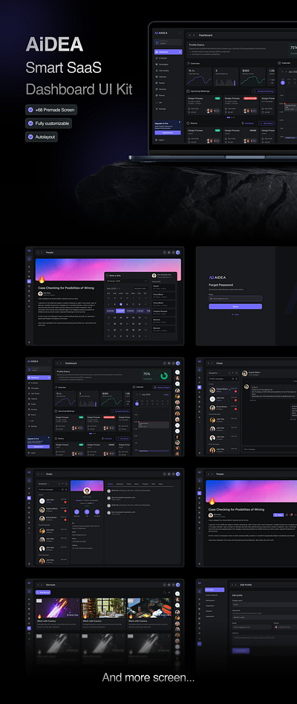297x704 pixels.
Task: Click the Add Room link on the laptop screen
Action: click(x=248, y=123)
